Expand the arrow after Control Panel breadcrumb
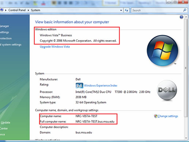189x142 pixels. click(x=28, y=10)
